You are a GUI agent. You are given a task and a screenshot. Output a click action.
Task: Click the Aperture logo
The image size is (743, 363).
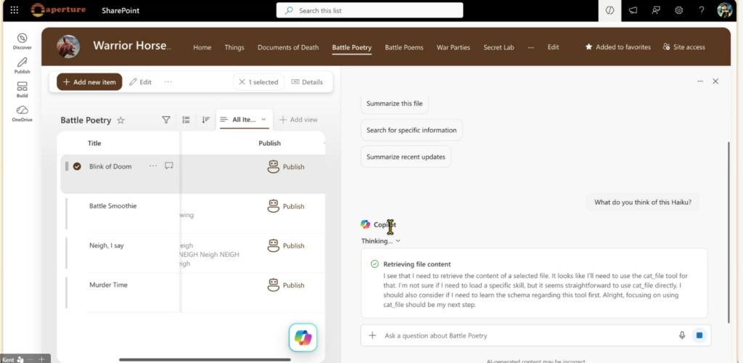tap(58, 10)
